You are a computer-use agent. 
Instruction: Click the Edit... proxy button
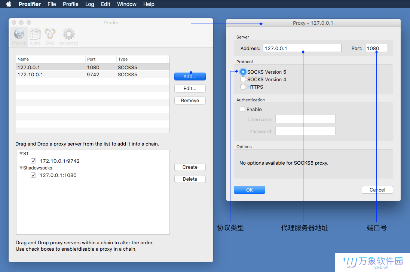pyautogui.click(x=190, y=88)
